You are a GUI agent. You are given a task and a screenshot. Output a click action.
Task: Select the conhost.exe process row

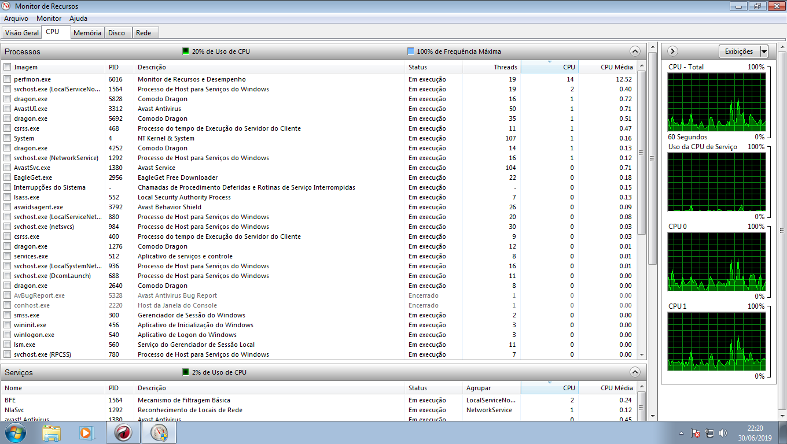tap(319, 305)
